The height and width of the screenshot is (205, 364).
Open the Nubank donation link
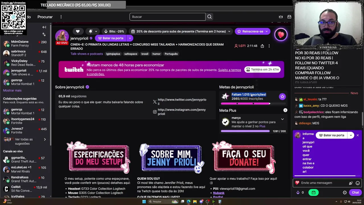(x=219, y=193)
